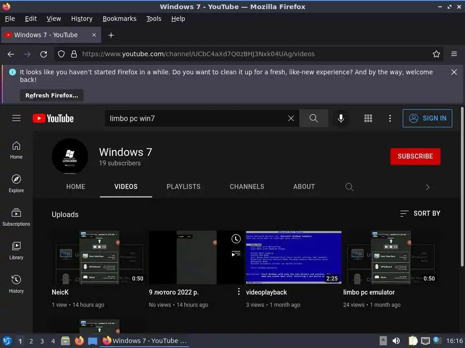The height and width of the screenshot is (348, 465).
Task: Focus the YouTube search input field
Action: (196, 118)
